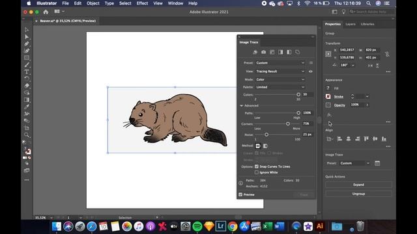417x234 pixels.
Task: Open Effects fx menu in Appearance
Action: [x=329, y=115]
